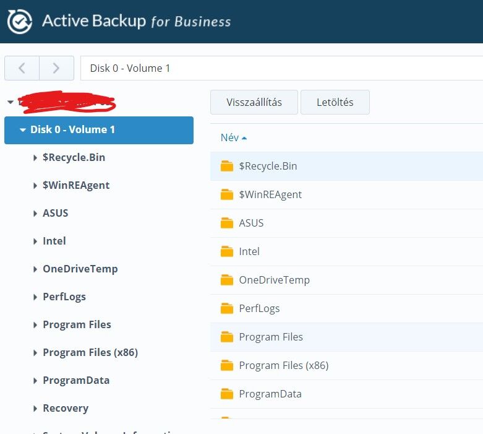Image resolution: width=483 pixels, height=434 pixels.
Task: Select Intel in the left tree
Action: [x=54, y=241]
